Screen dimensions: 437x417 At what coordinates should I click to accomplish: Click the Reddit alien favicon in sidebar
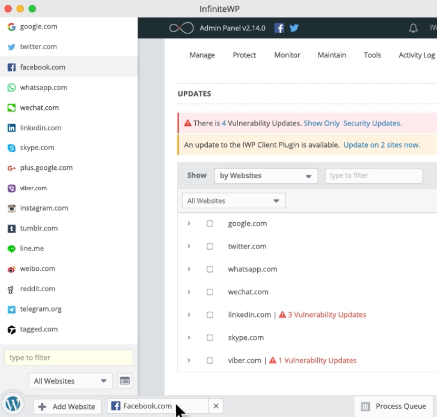[x=11, y=289]
